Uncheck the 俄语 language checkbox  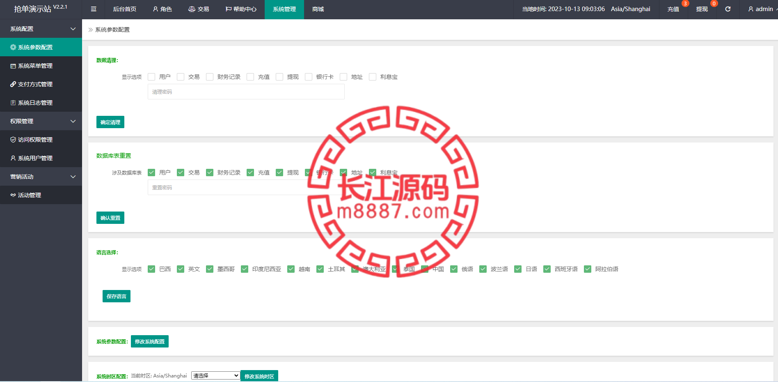[454, 269]
